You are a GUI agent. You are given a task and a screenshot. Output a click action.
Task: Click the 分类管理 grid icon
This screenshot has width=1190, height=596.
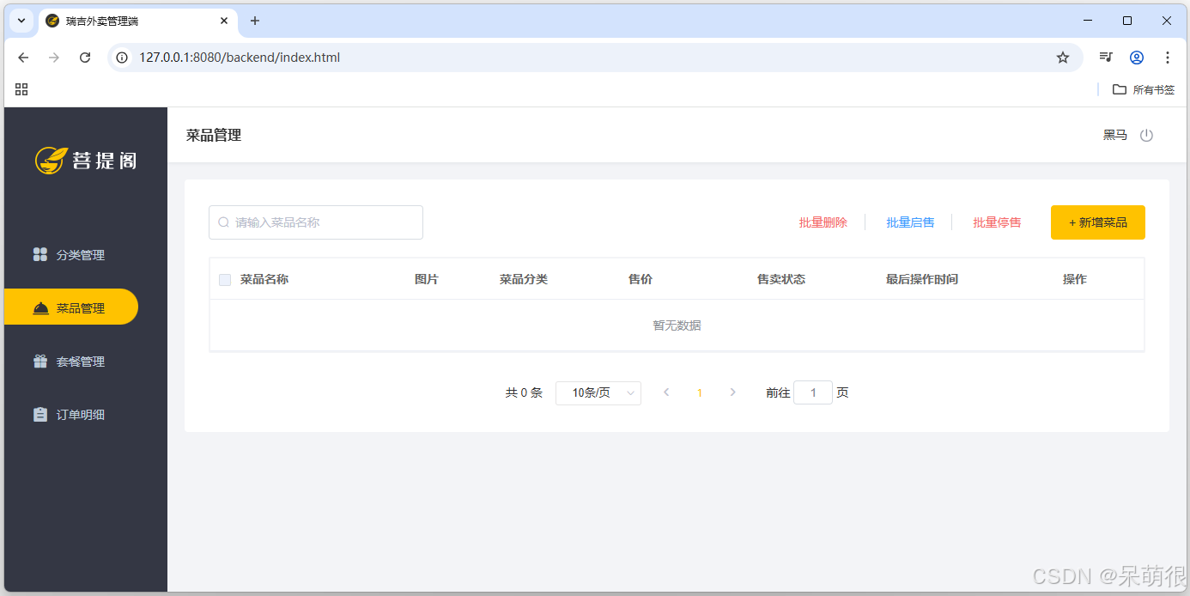tap(39, 254)
